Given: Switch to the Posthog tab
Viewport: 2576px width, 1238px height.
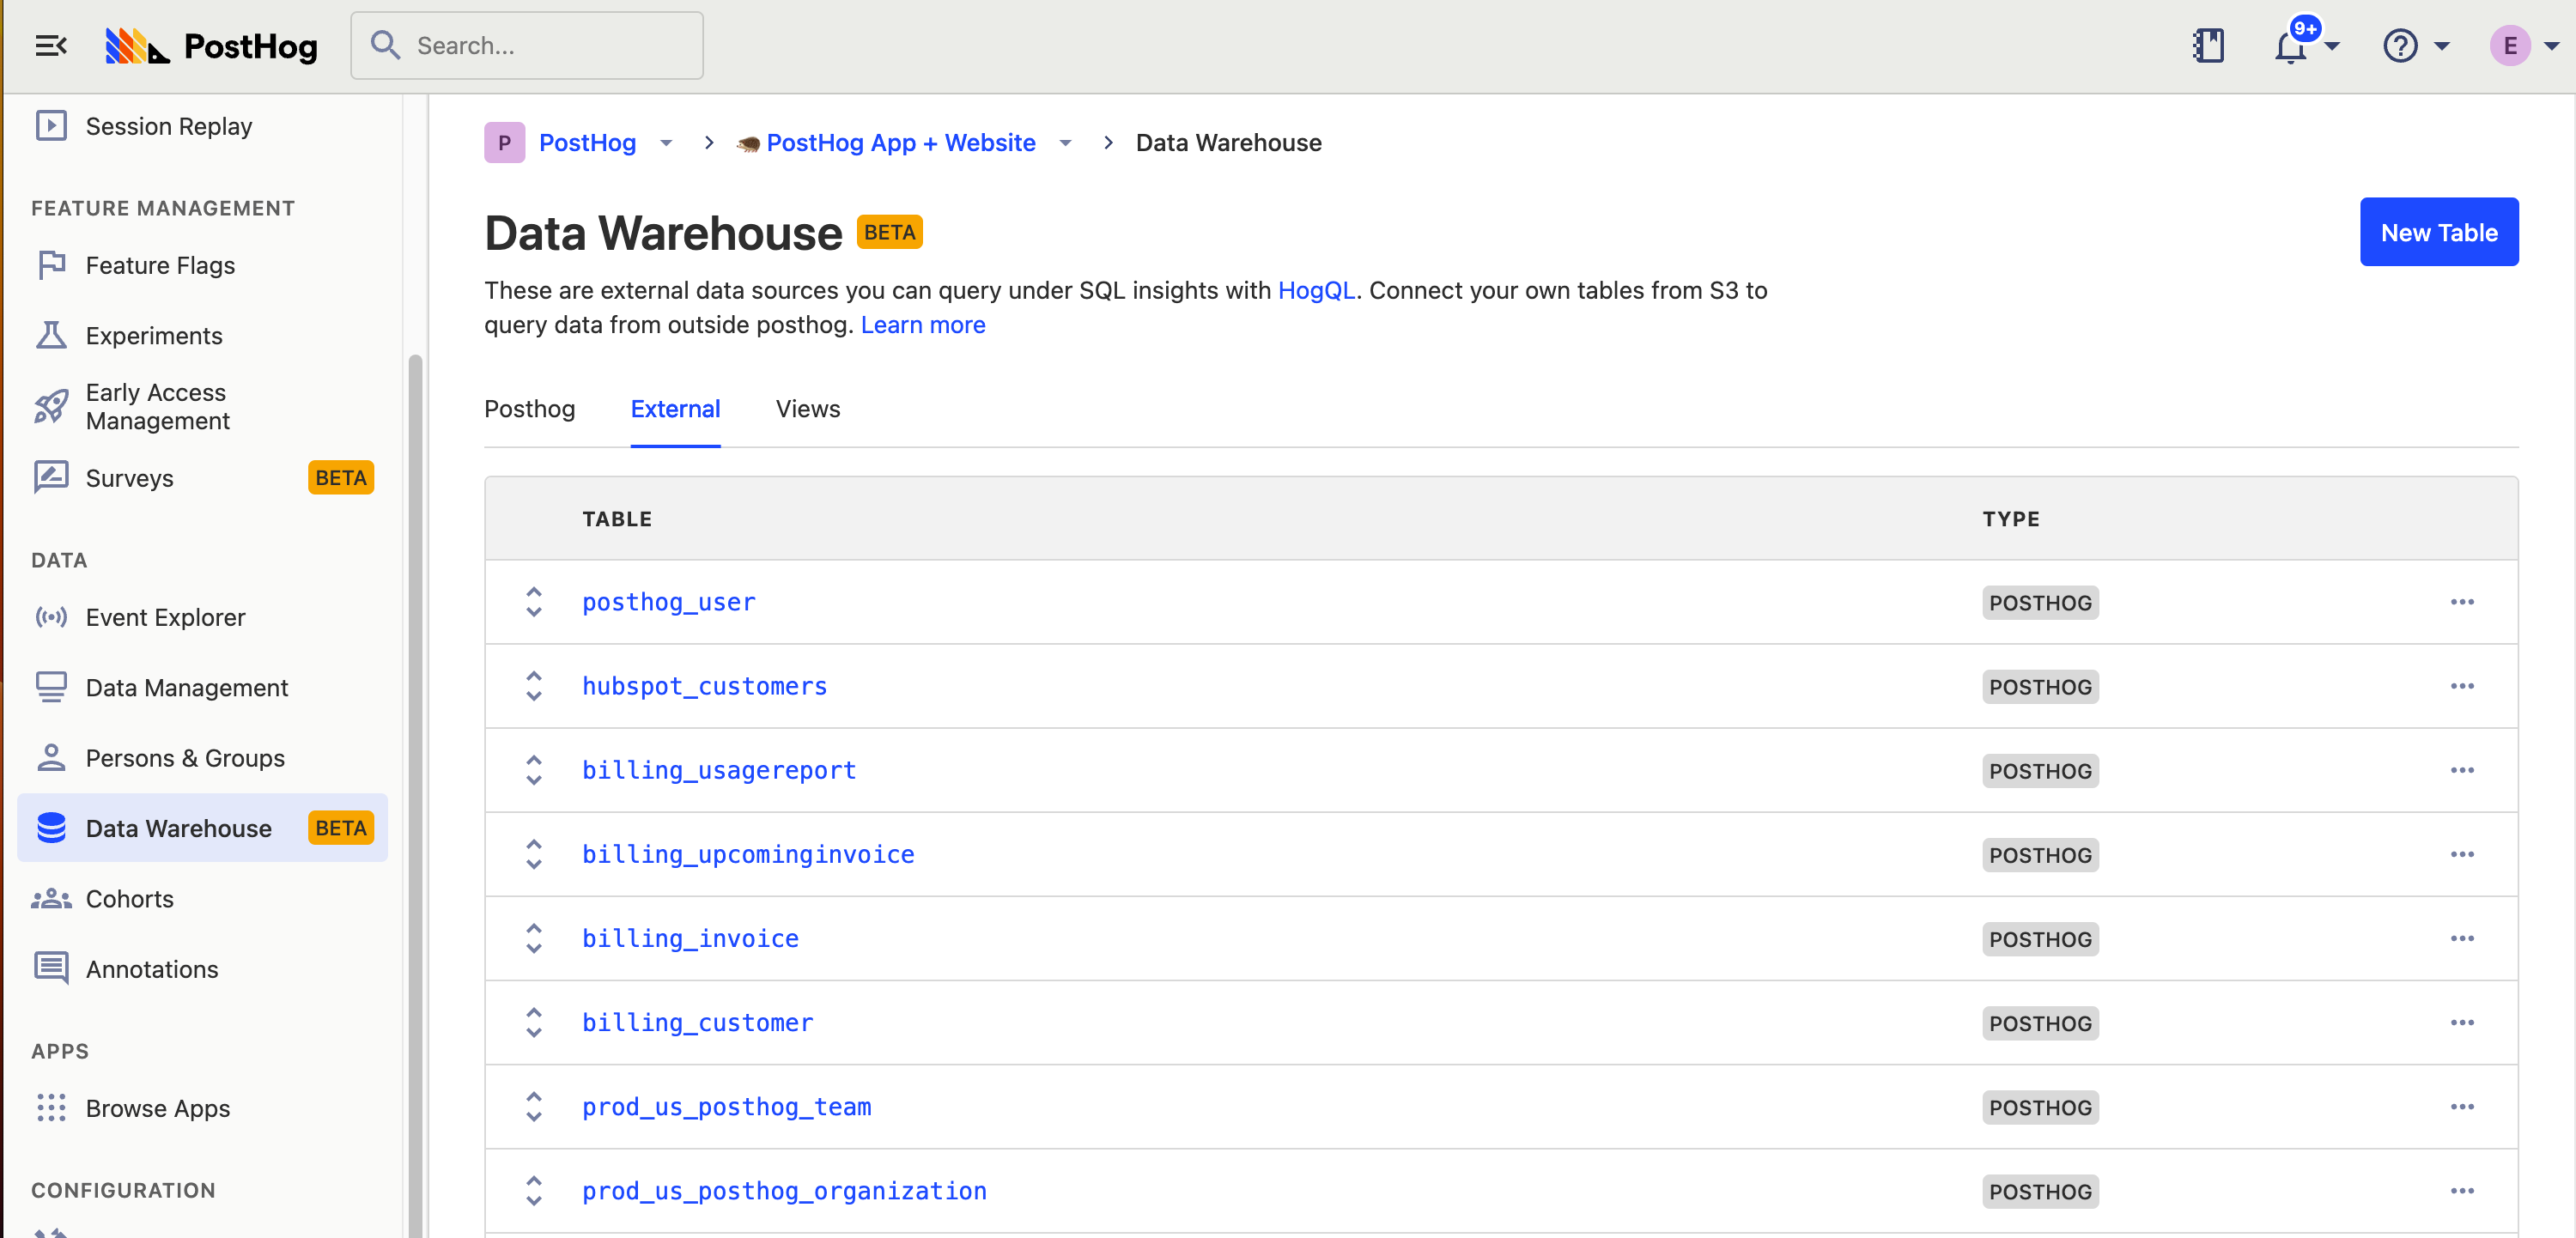Looking at the screenshot, I should pyautogui.click(x=530, y=408).
